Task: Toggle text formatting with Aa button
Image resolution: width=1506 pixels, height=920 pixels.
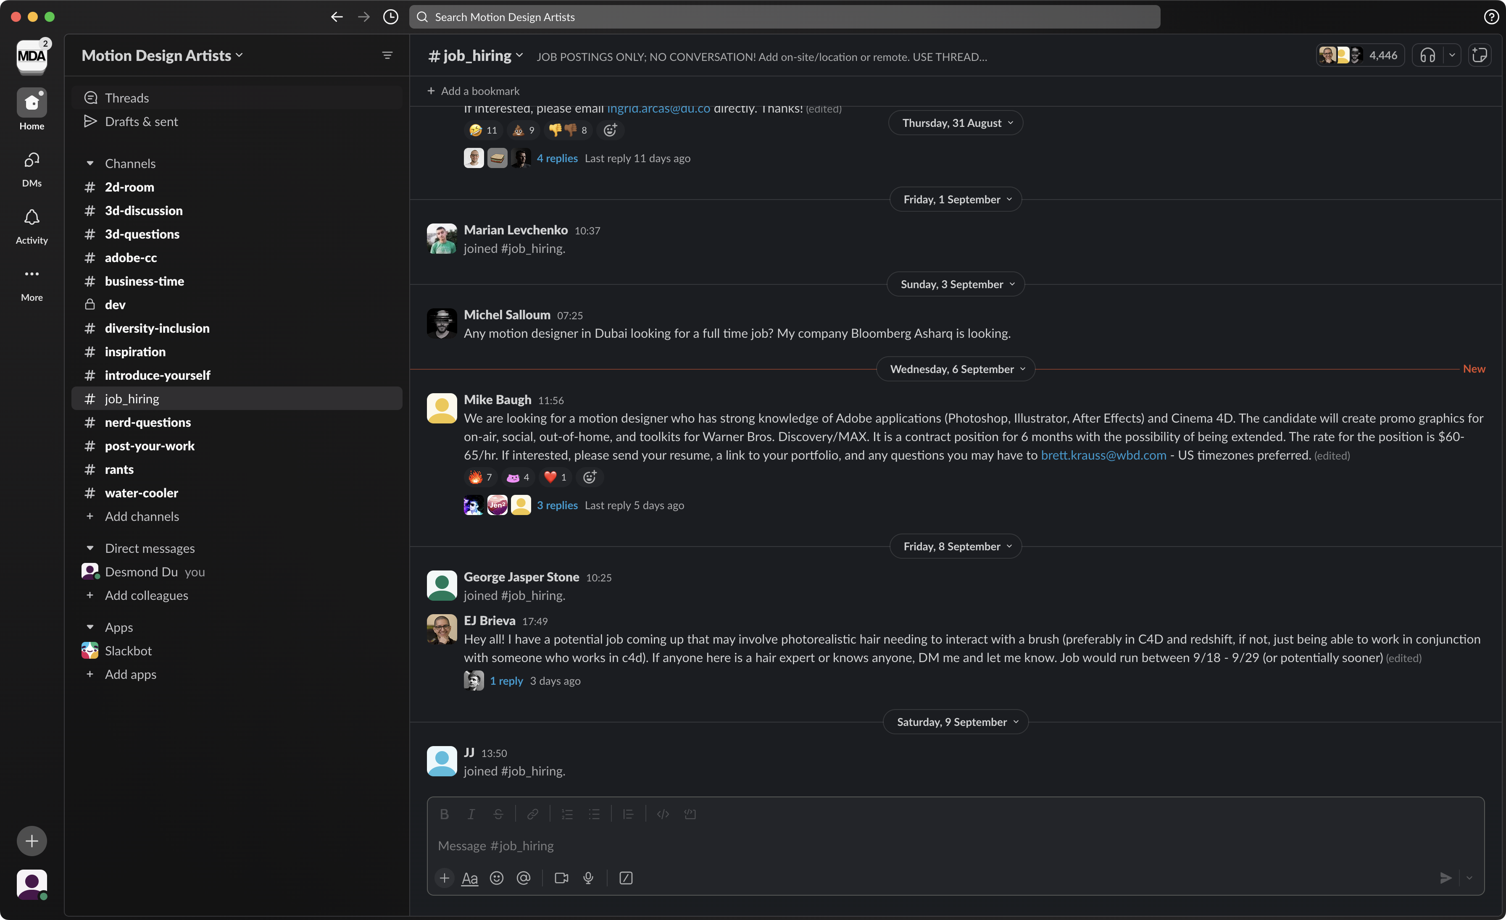Action: point(469,878)
